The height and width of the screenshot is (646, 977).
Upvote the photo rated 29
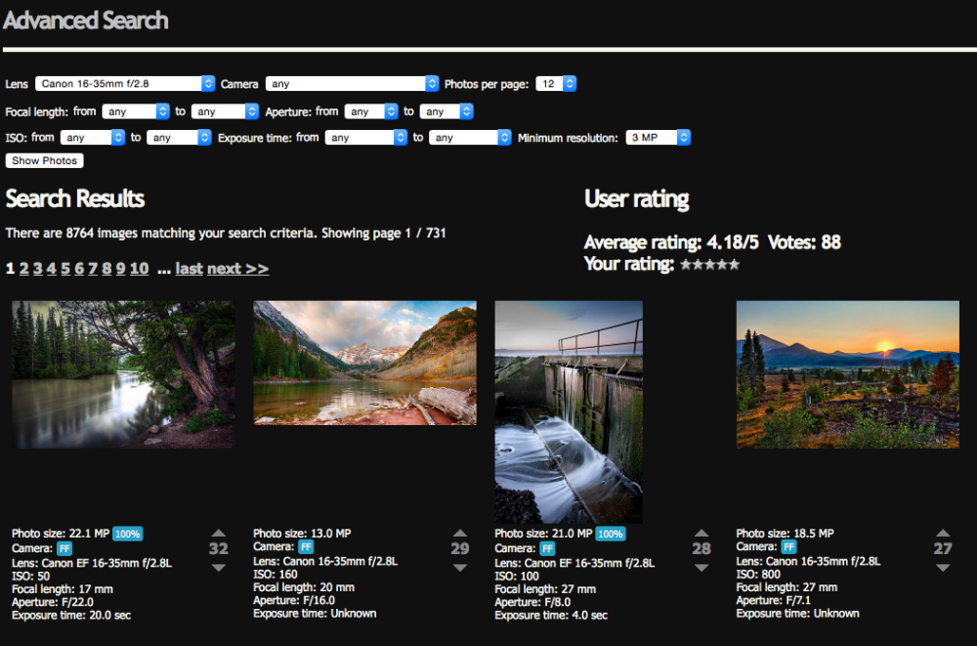460,533
